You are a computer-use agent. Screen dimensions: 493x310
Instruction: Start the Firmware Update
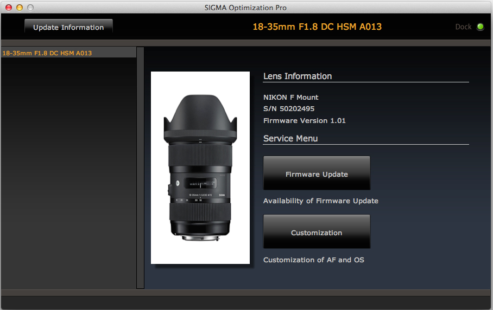tap(317, 173)
